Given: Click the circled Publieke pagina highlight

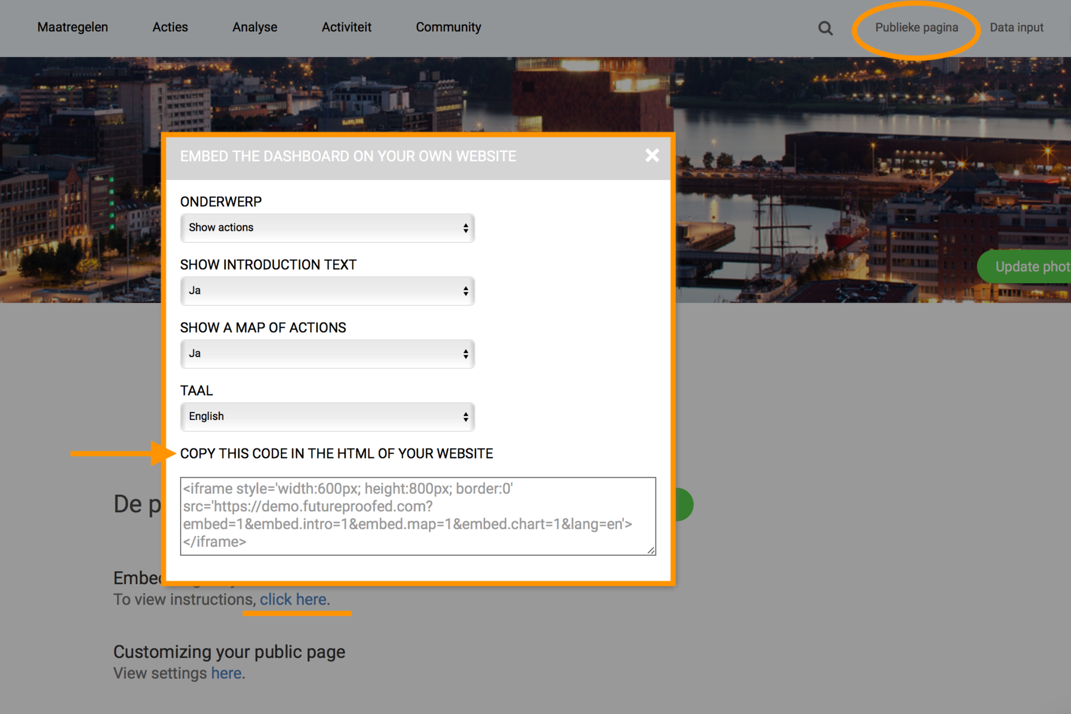Looking at the screenshot, I should [x=916, y=27].
